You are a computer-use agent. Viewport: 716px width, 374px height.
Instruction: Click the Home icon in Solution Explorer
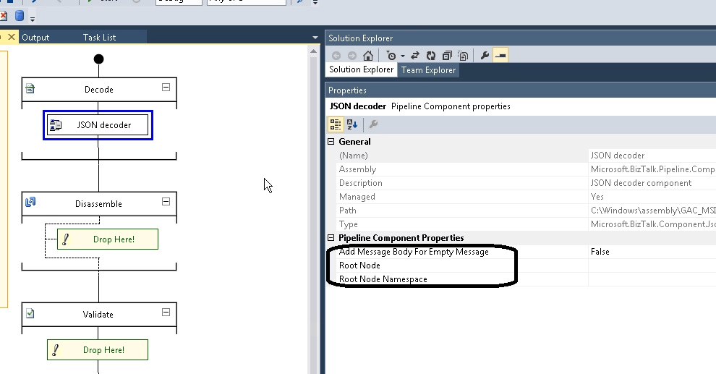[x=368, y=56]
